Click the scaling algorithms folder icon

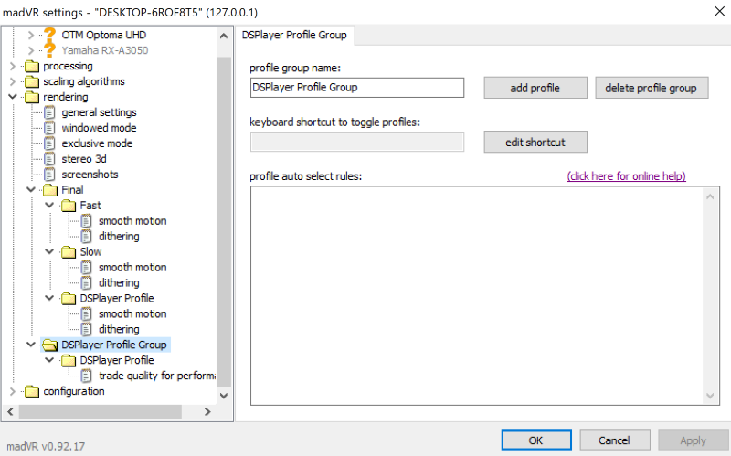coord(32,81)
